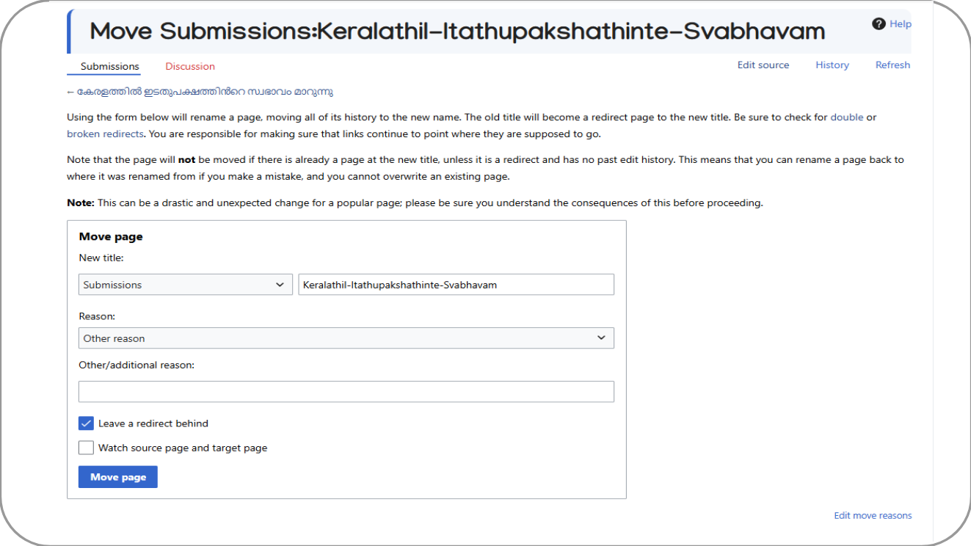Toggle Leave a redirect behind checkbox
Viewport: 971px width, 546px height.
tap(86, 423)
